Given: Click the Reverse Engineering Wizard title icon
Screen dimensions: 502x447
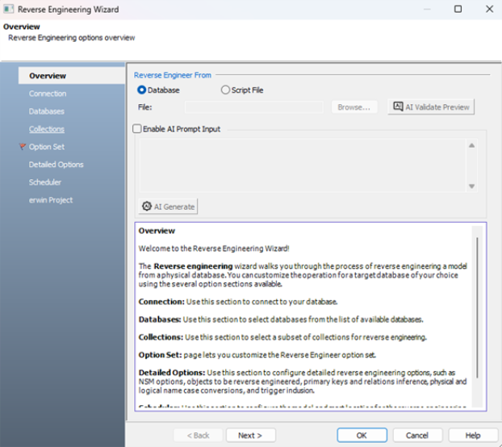Looking at the screenshot, I should pos(9,10).
